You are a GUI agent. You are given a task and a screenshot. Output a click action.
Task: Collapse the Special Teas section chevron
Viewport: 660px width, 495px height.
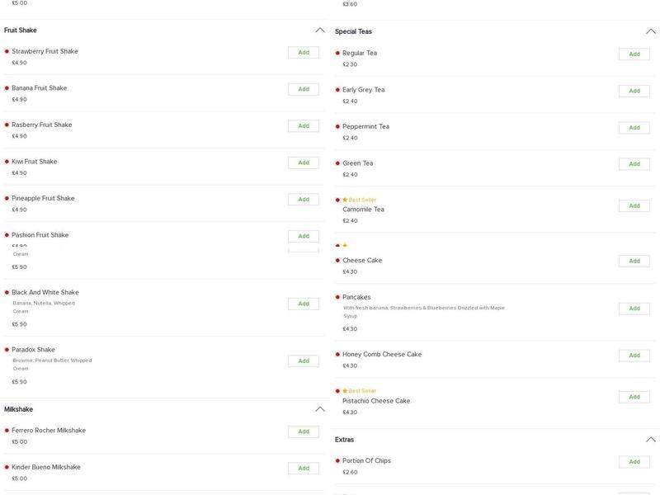[x=651, y=31]
